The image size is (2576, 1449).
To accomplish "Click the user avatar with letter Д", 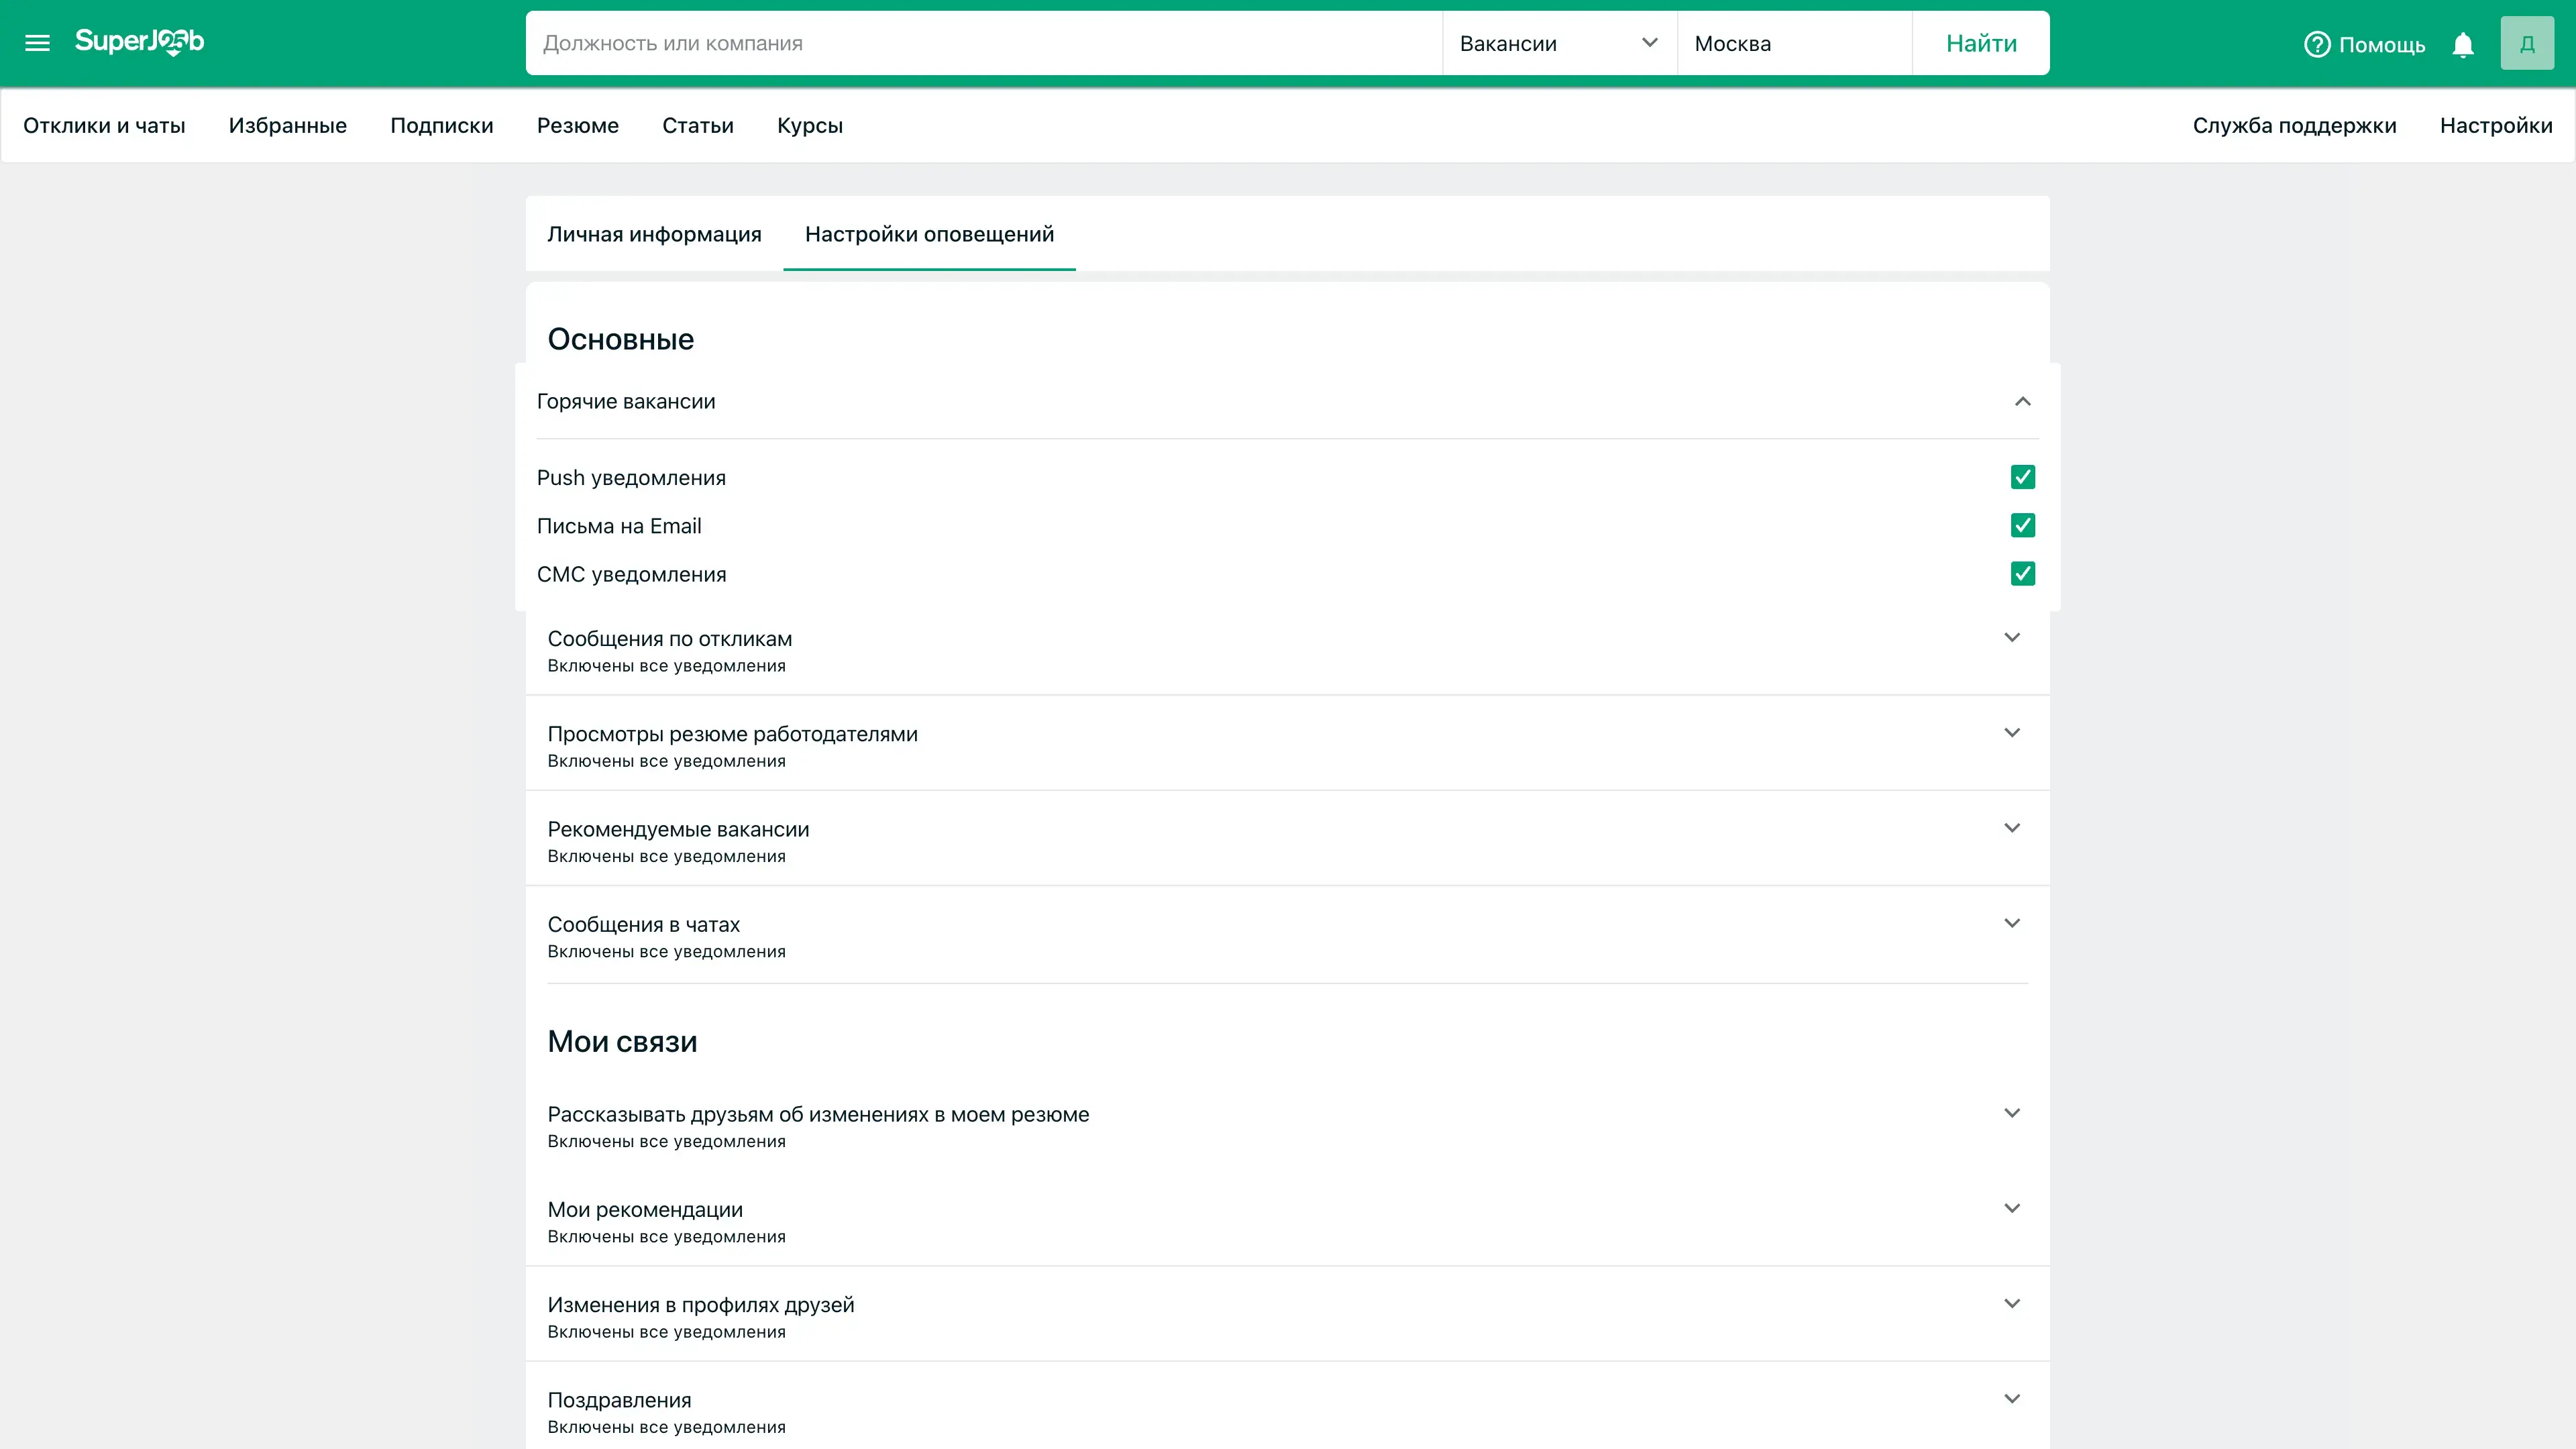I will point(2526,43).
